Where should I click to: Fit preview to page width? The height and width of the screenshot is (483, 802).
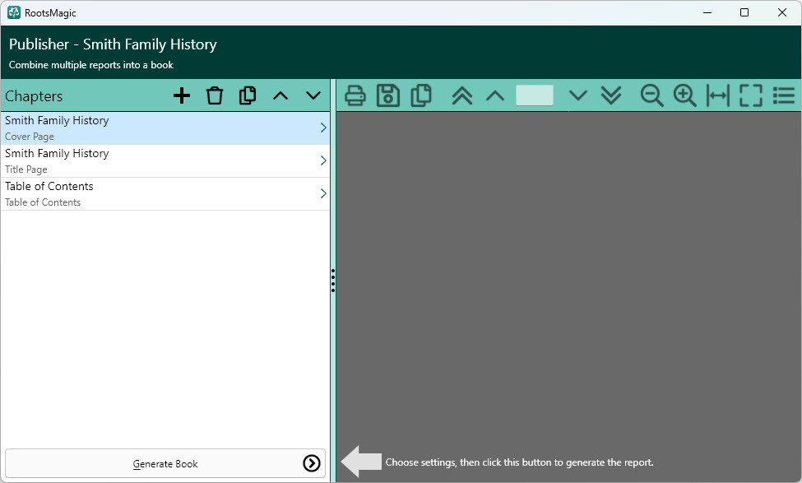[717, 95]
